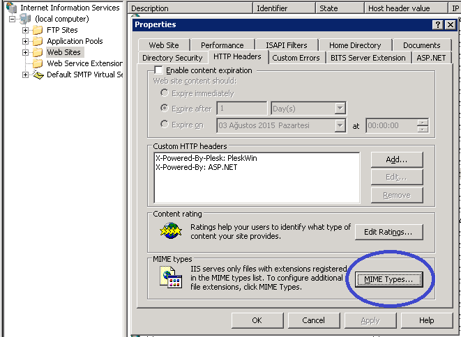The image size is (461, 337).
Task: Click the Application Pools folder icon
Action: (x=38, y=41)
